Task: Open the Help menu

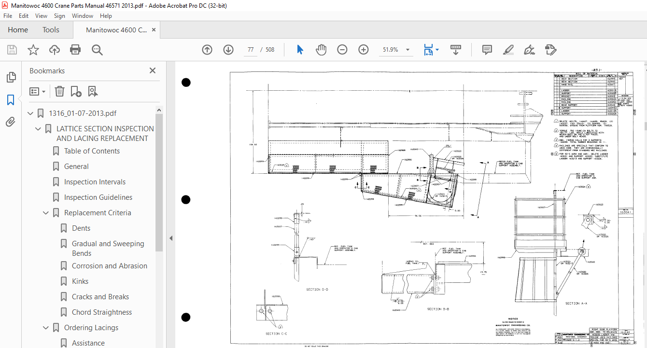Action: click(106, 16)
